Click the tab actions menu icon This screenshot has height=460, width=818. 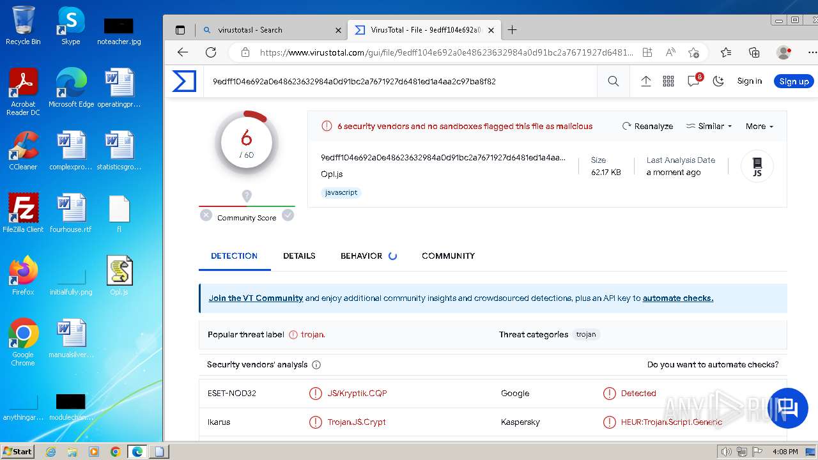180,30
